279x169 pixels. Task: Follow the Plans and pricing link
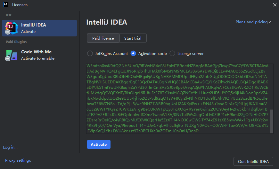pos(251,22)
